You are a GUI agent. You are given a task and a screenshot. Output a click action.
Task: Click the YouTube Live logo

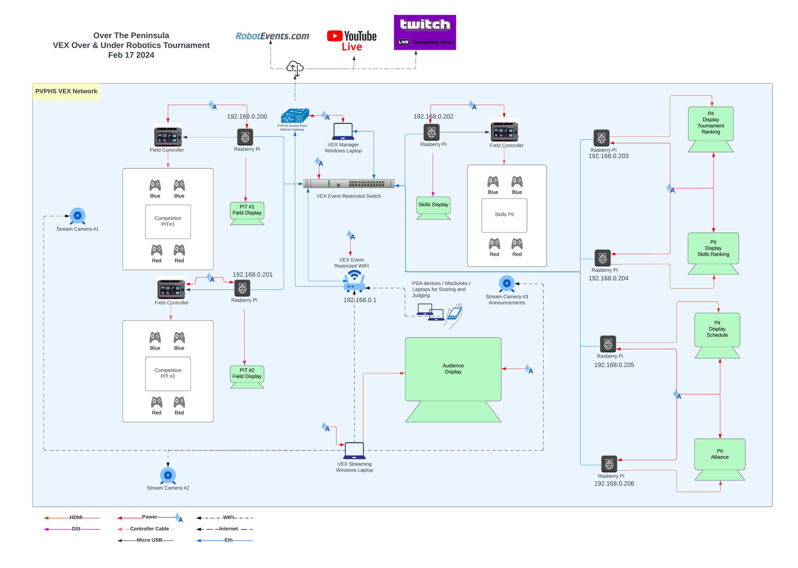coord(352,40)
